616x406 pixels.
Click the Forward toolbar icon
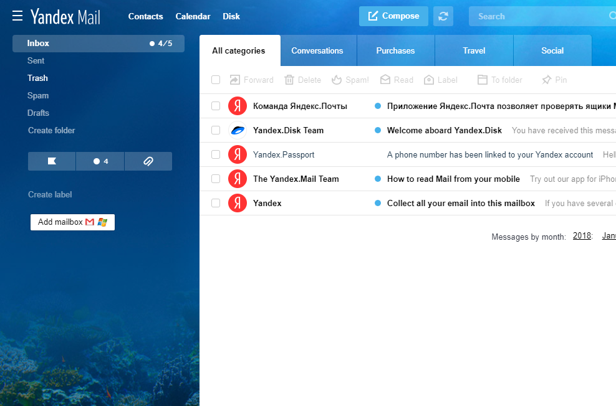(x=235, y=80)
